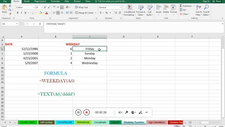The height and width of the screenshot is (127, 225).
Task: Open the File tab
Action: coord(5,1)
